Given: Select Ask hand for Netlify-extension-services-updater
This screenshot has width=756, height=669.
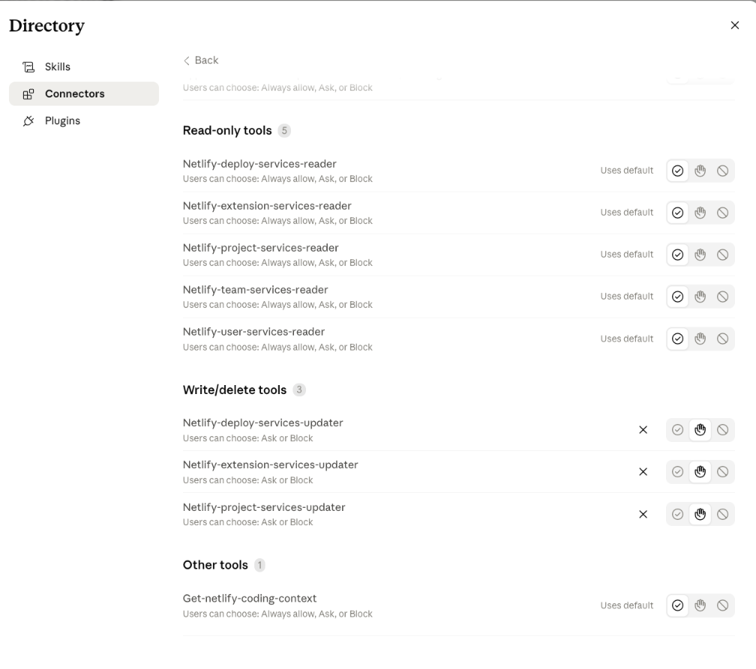Looking at the screenshot, I should tap(700, 471).
